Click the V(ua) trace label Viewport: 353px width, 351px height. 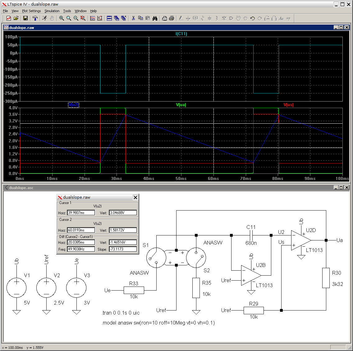click(x=181, y=105)
